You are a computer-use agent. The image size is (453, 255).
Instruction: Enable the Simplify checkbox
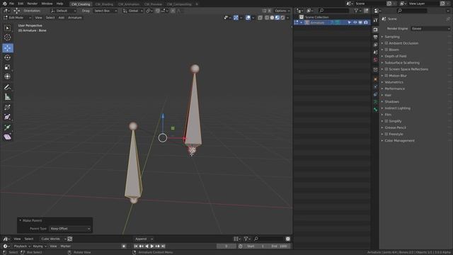[386, 121]
